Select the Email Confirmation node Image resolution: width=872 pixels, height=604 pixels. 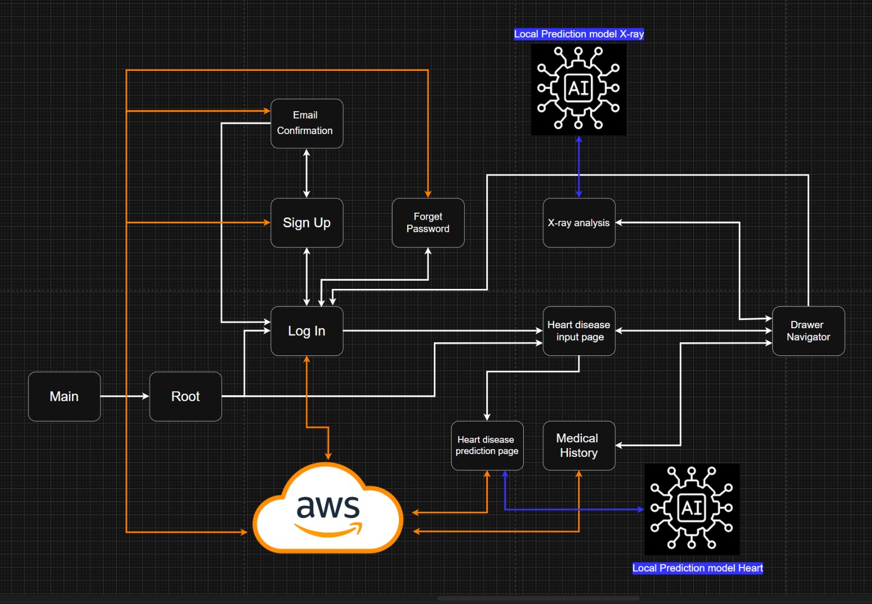click(307, 123)
